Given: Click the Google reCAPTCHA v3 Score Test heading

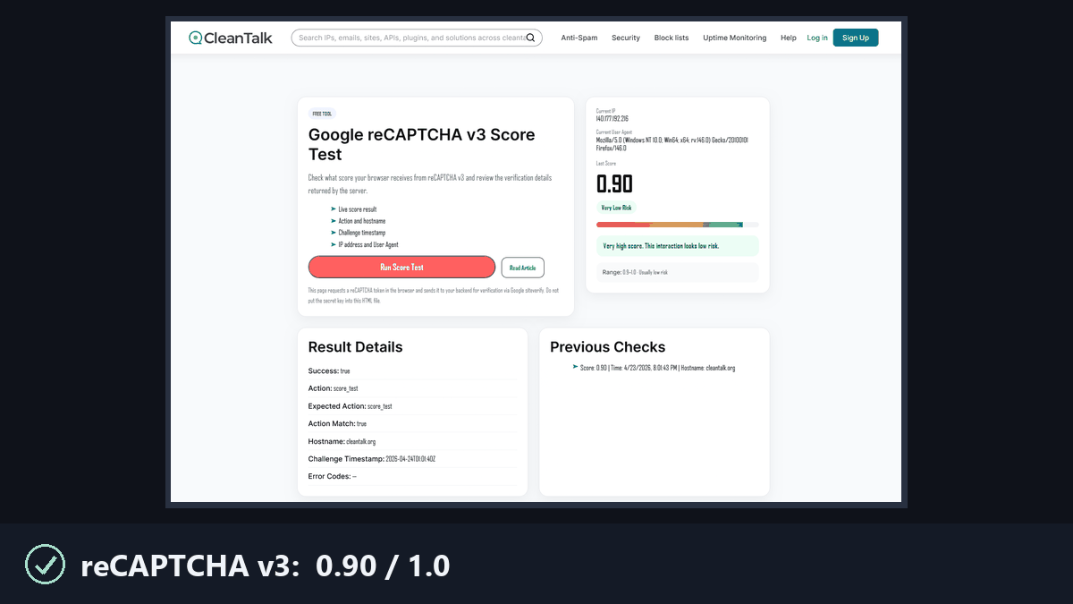Looking at the screenshot, I should [x=421, y=145].
